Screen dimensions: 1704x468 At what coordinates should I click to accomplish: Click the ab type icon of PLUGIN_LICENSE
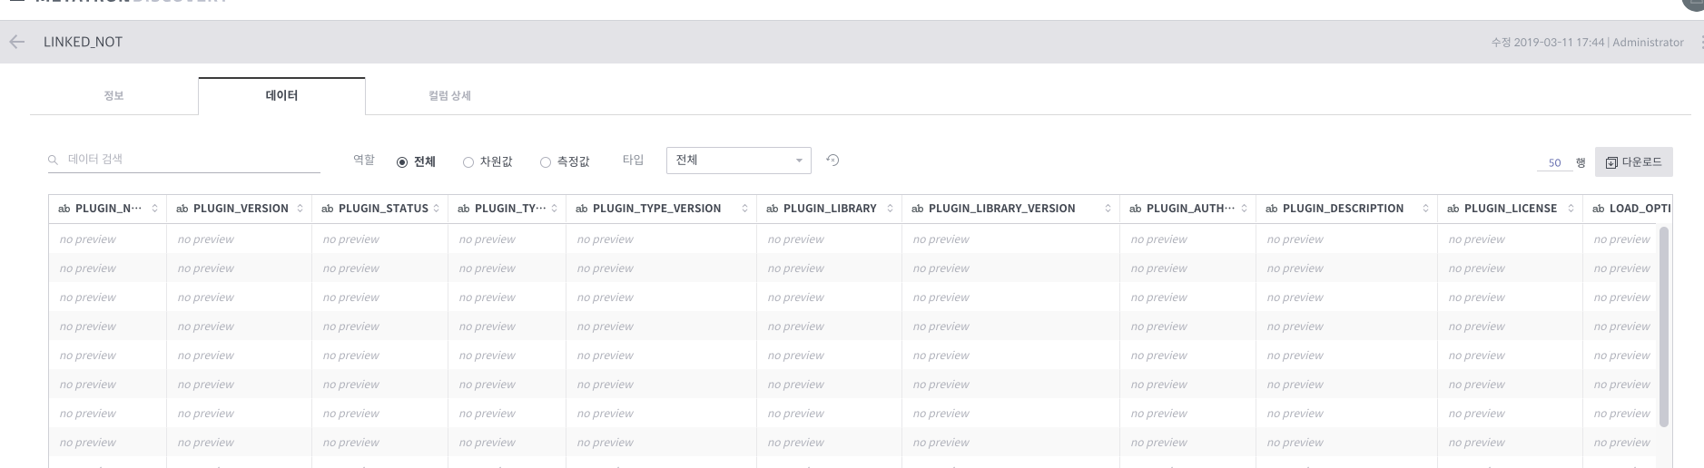coord(1453,209)
